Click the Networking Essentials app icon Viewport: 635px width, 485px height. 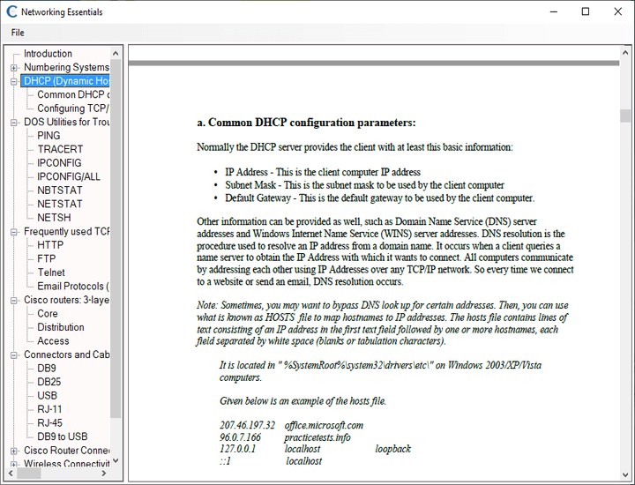click(x=11, y=11)
